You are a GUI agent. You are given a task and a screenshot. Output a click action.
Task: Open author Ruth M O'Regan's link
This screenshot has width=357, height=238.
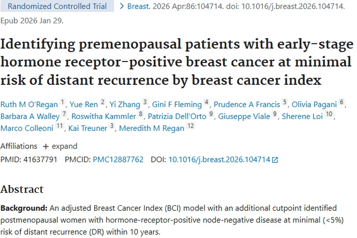(x=29, y=105)
